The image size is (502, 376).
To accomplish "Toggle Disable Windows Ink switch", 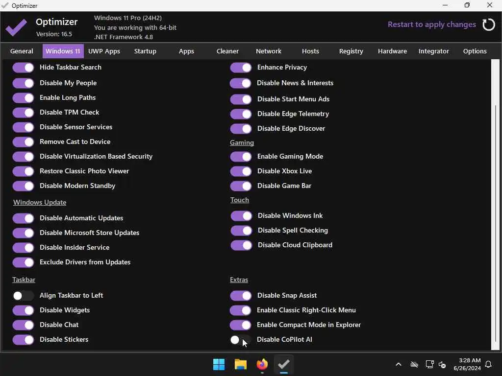I will click(x=241, y=216).
